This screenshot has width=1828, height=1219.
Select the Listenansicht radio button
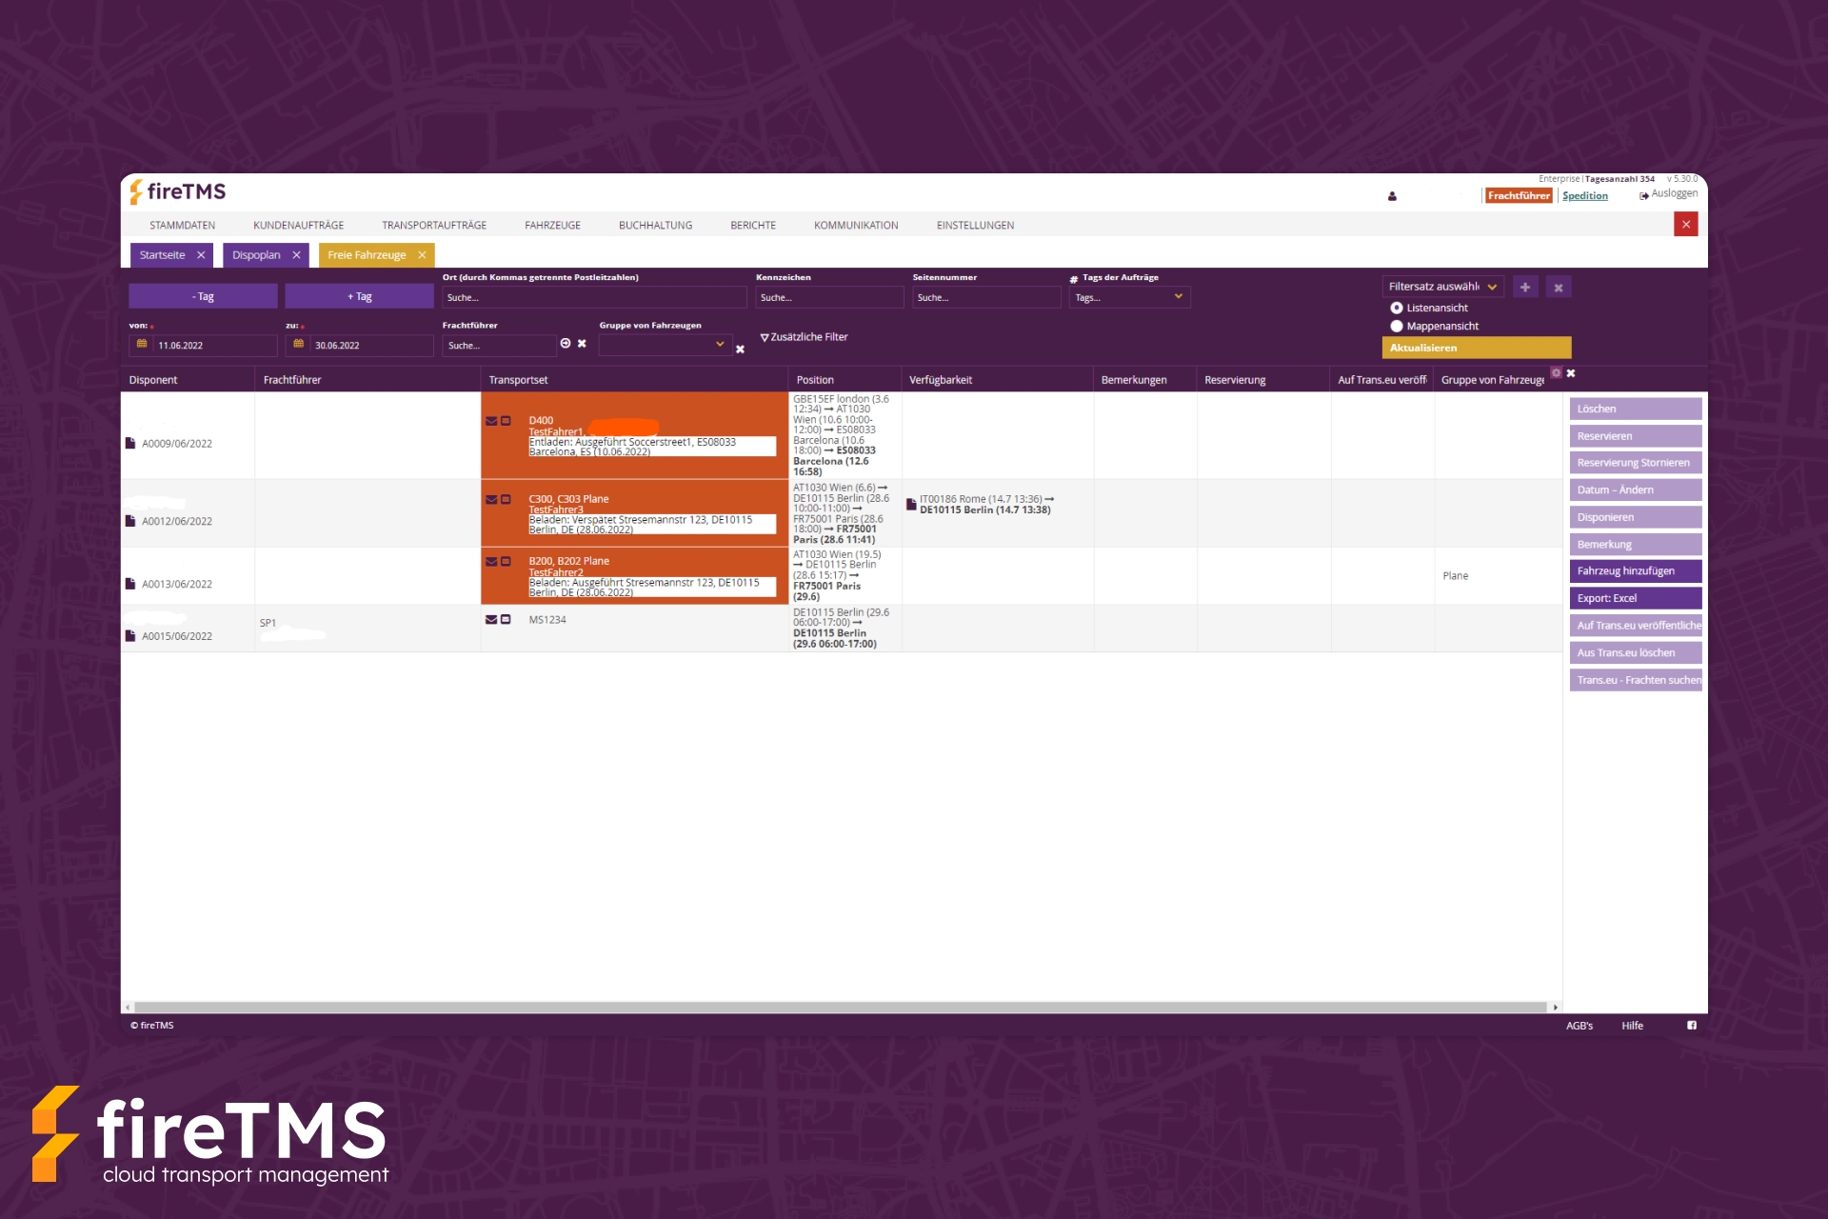1397,308
